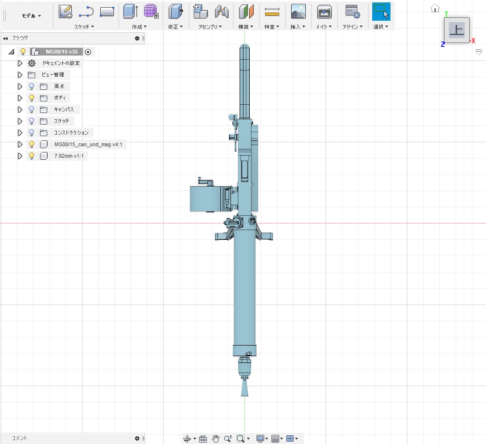Click the 3D Print make icon

[x=324, y=11]
